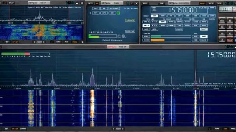Screen dimensions: 236x132
Task: Set AGC to SLOW
Action: point(204,40)
